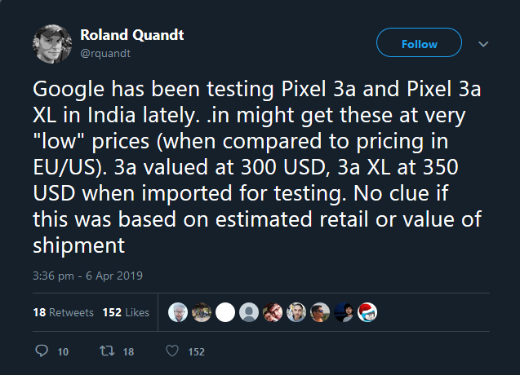The image size is (520, 375).
Task: View the 152 Likes list
Action: click(x=126, y=312)
